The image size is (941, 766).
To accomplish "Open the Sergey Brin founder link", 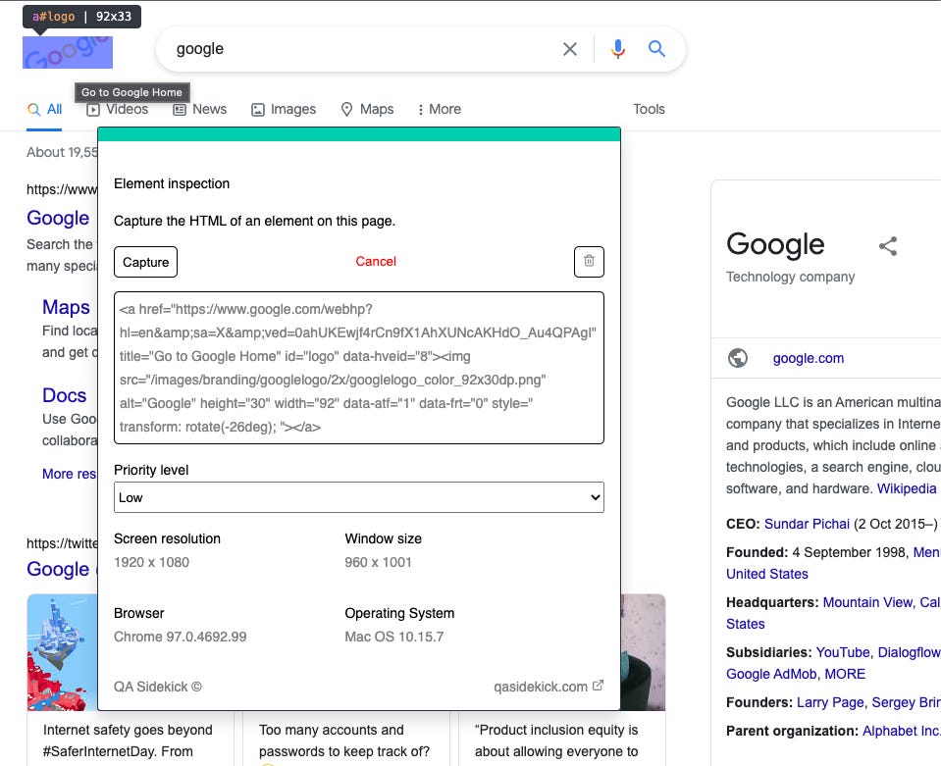I will click(907, 702).
